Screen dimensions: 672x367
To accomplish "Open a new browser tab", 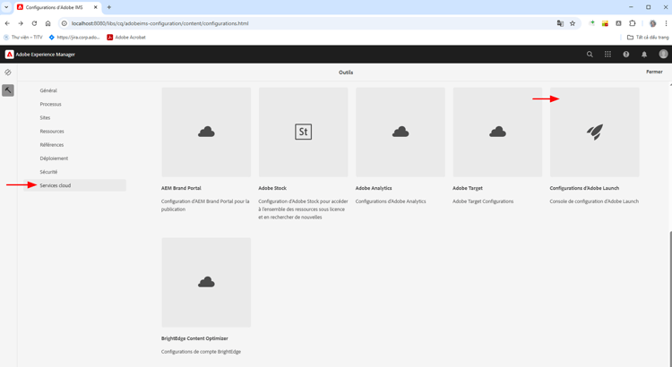I will (x=108, y=7).
